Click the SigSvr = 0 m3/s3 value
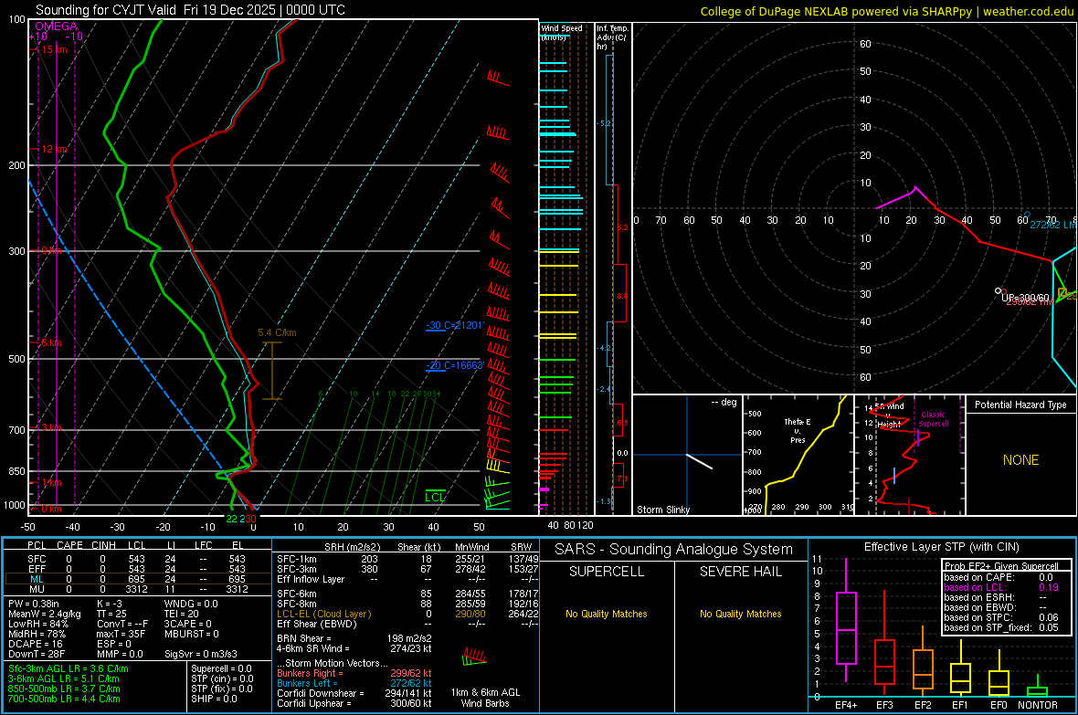The image size is (1078, 715). 201,654
